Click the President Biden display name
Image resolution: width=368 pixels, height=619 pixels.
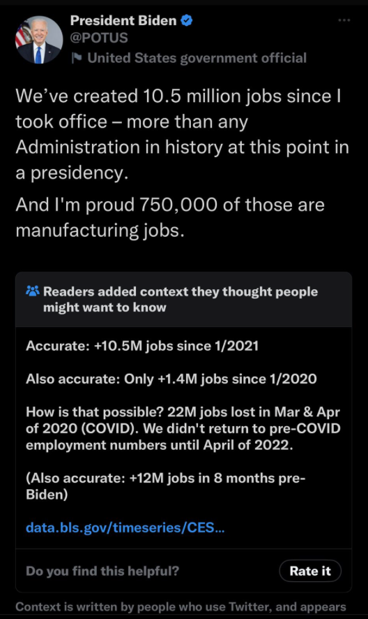tap(123, 20)
